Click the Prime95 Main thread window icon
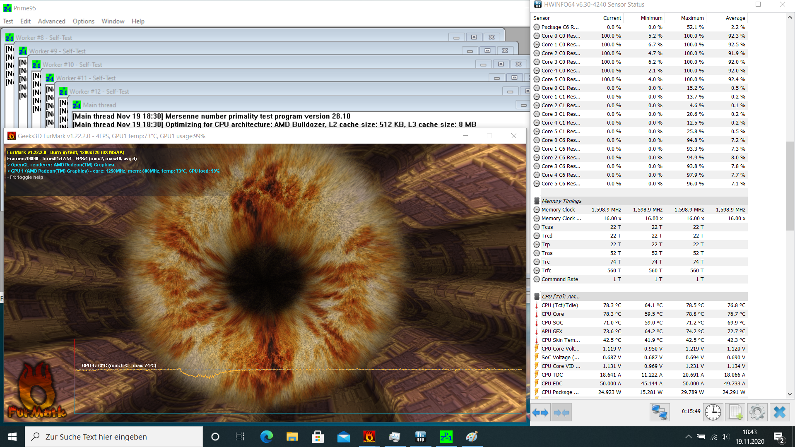Viewport: 795px width, 447px height. click(x=77, y=105)
